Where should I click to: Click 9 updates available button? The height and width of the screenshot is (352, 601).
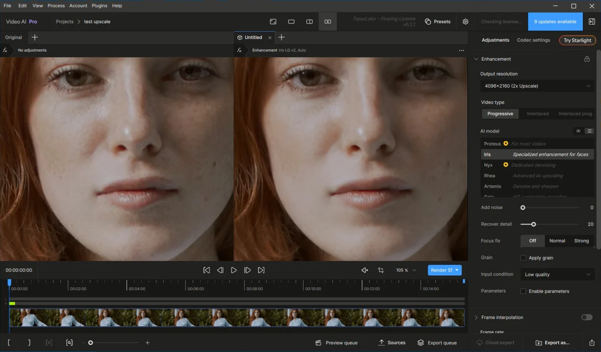pos(555,22)
